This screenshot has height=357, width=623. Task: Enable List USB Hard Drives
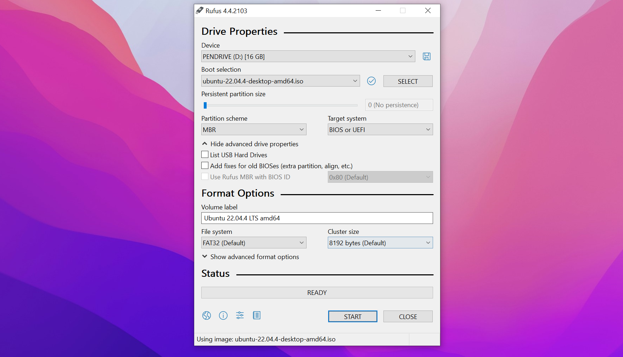click(x=204, y=154)
